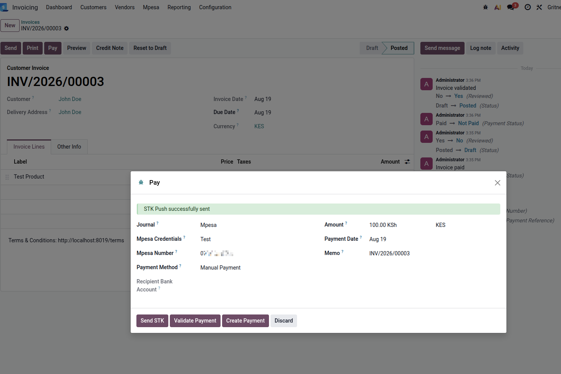Switch to the Other Info tab
This screenshot has width=561, height=374.
pyautogui.click(x=69, y=147)
